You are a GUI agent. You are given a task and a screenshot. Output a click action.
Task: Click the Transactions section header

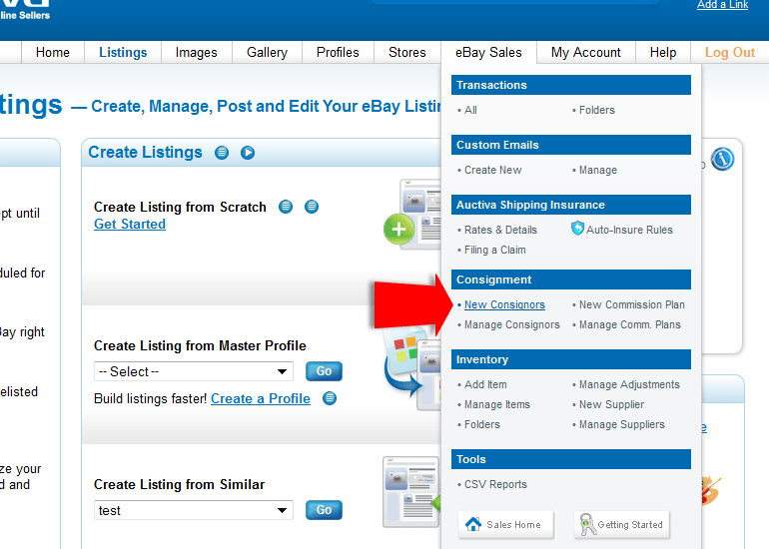571,85
